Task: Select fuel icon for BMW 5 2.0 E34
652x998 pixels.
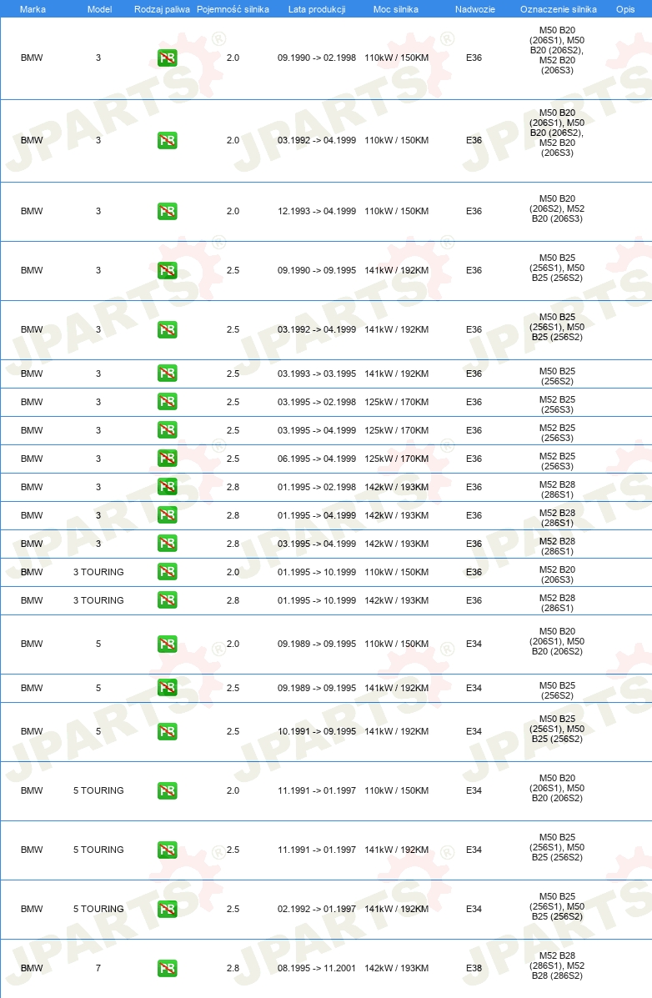Action: tap(168, 644)
